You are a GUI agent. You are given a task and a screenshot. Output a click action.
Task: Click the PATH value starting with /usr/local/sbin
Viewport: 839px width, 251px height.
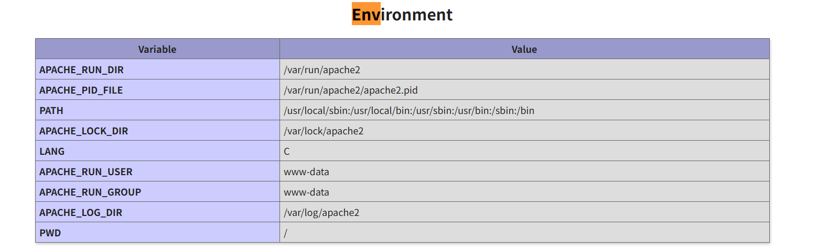[409, 110]
